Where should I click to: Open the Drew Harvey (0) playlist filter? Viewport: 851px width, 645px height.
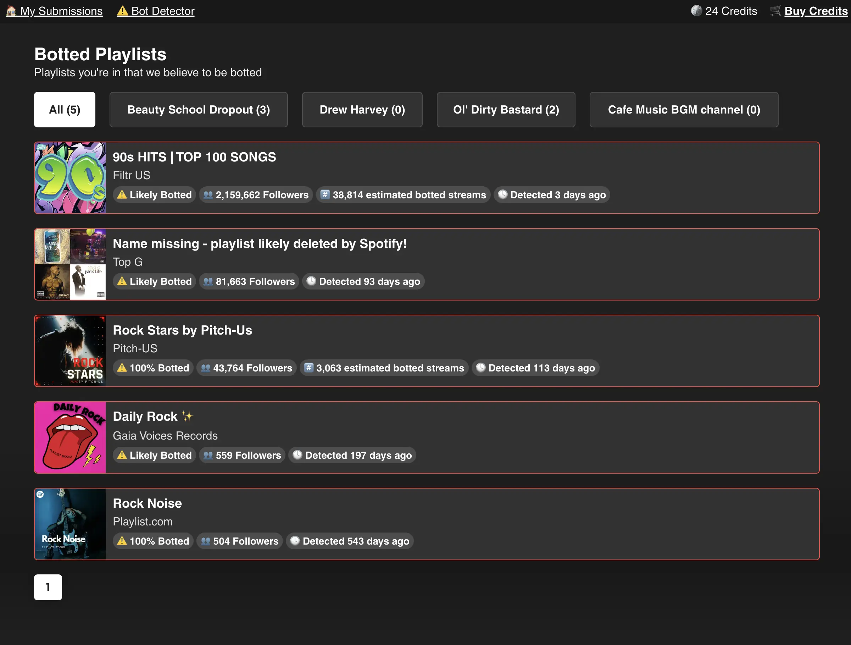pos(362,110)
